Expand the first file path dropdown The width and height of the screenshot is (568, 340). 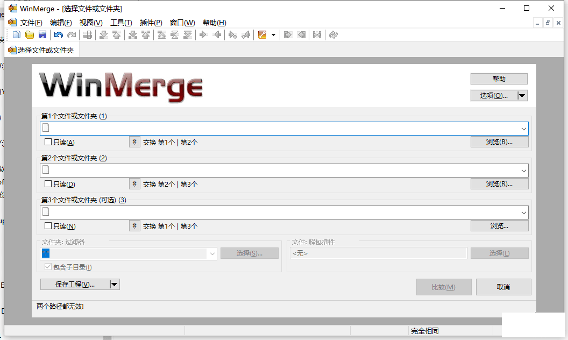tap(523, 129)
